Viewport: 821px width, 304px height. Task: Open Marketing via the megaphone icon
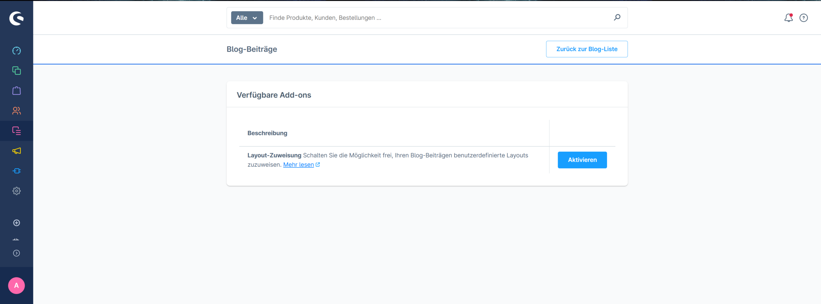coord(16,151)
